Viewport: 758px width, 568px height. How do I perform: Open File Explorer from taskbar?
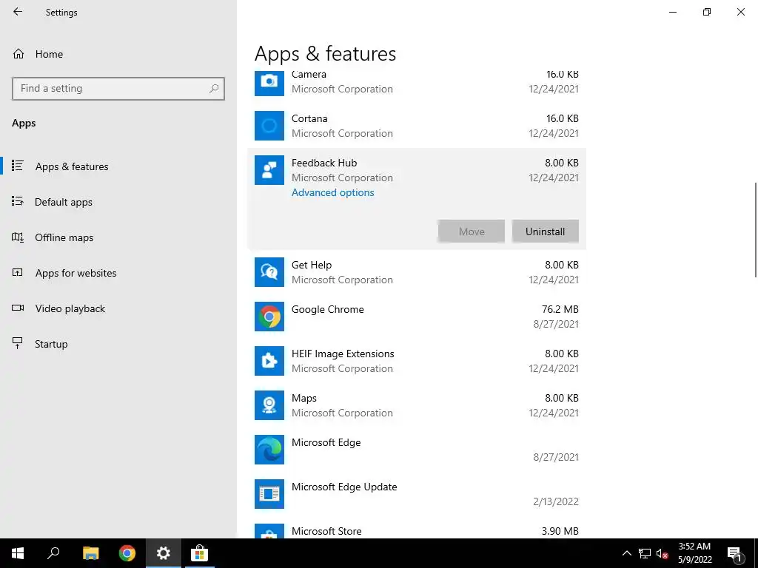[x=90, y=553]
